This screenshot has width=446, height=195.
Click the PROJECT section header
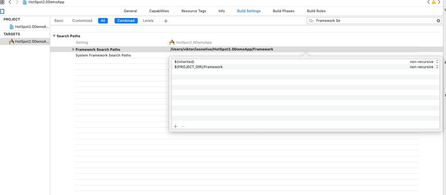pos(12,19)
